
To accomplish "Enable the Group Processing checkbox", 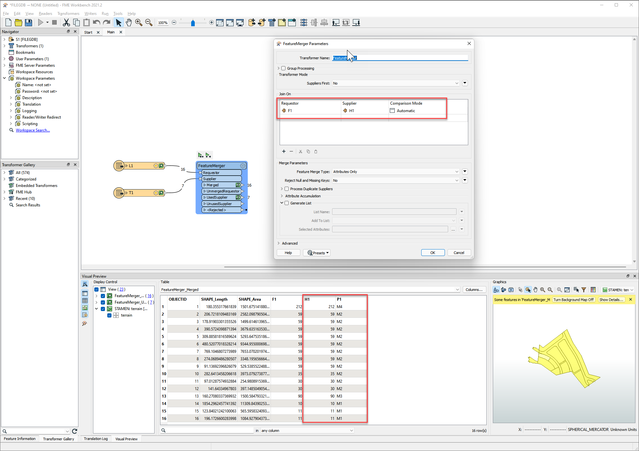I will pos(284,68).
